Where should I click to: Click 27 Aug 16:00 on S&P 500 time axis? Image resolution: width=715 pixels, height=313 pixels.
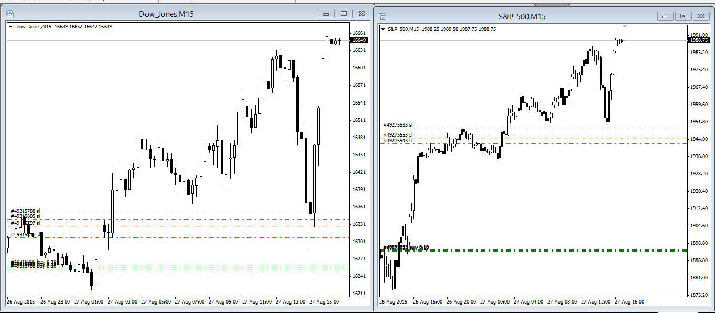coord(629,302)
